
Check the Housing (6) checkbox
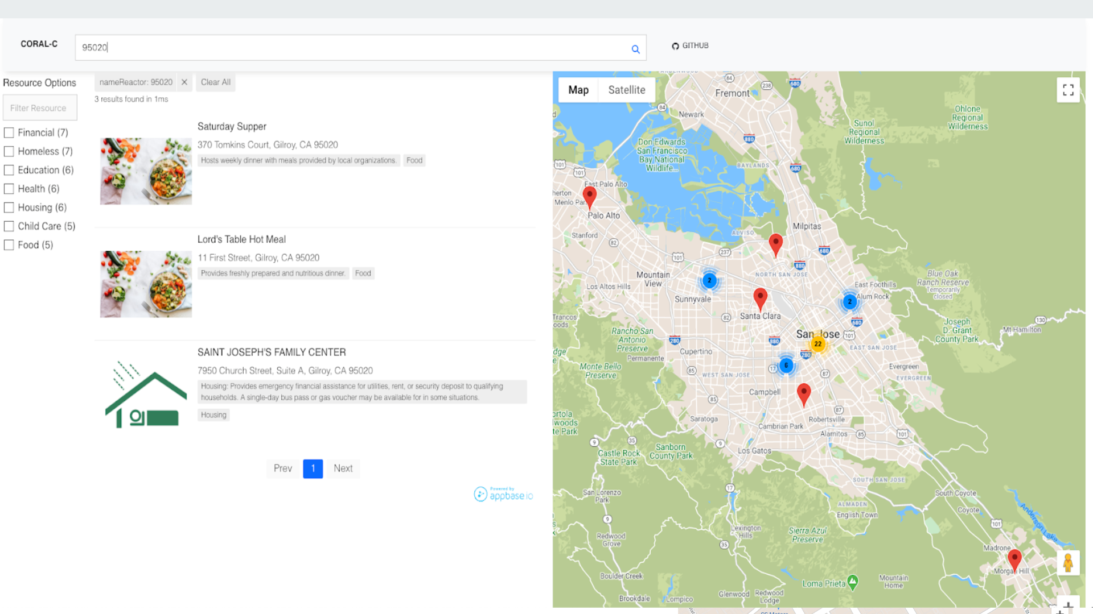(9, 208)
